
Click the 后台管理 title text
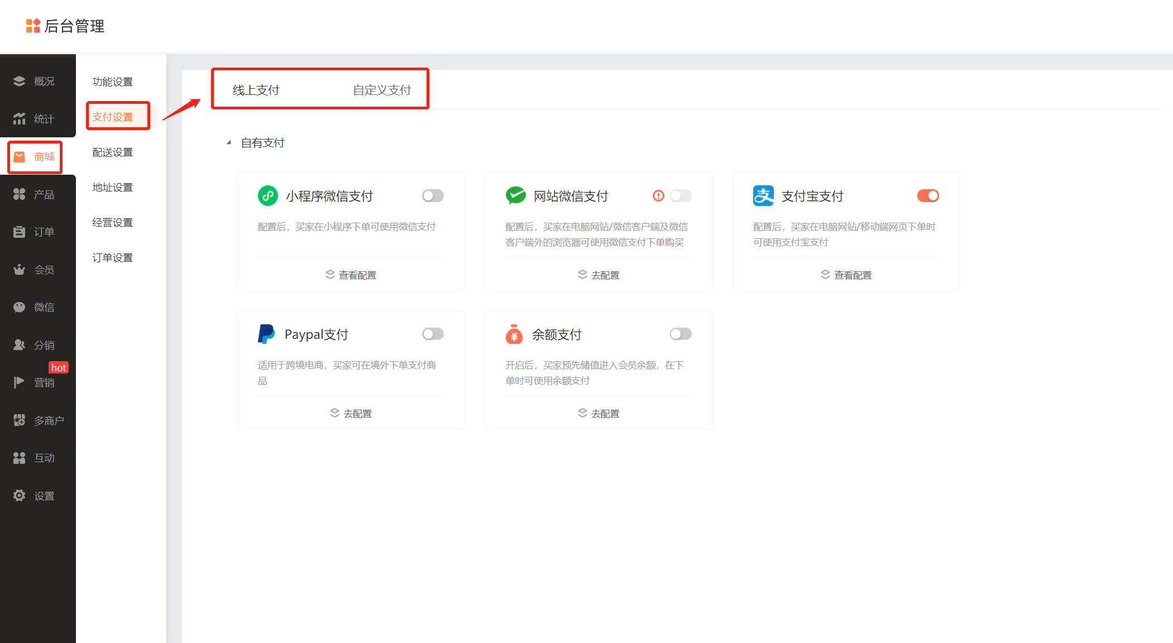(74, 26)
